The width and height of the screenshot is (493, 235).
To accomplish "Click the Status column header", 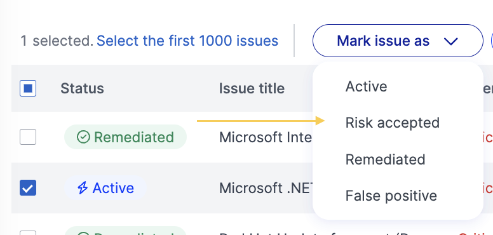I will [x=82, y=88].
